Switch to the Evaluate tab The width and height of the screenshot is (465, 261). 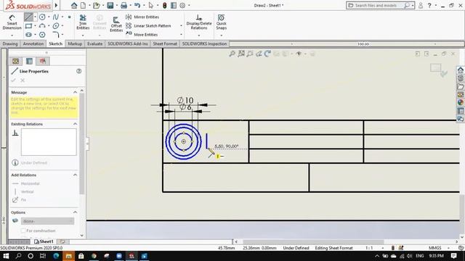[94, 43]
